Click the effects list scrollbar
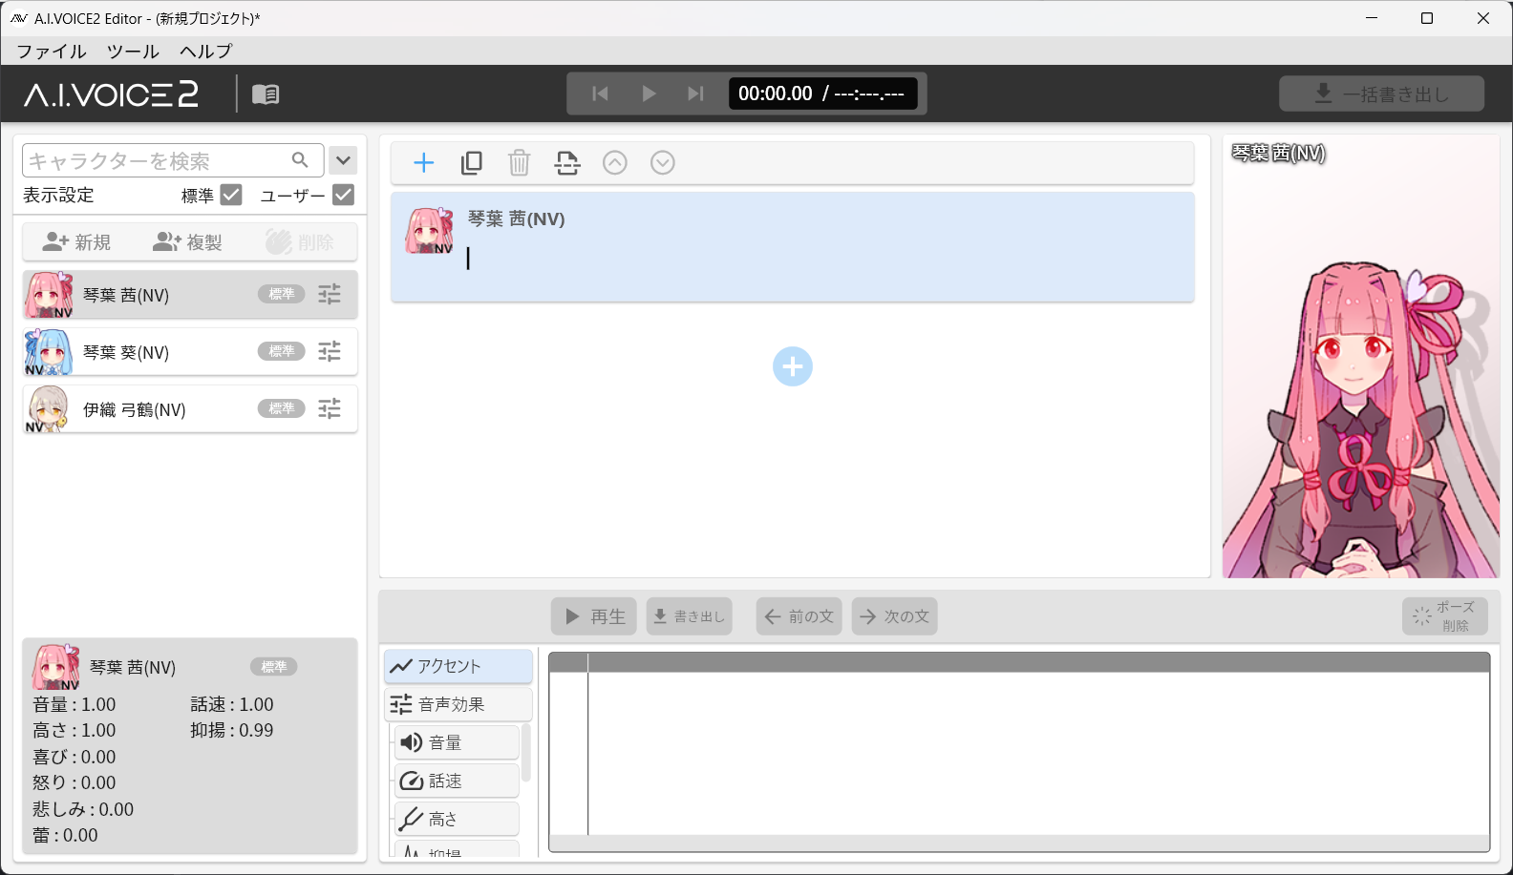 [x=526, y=754]
